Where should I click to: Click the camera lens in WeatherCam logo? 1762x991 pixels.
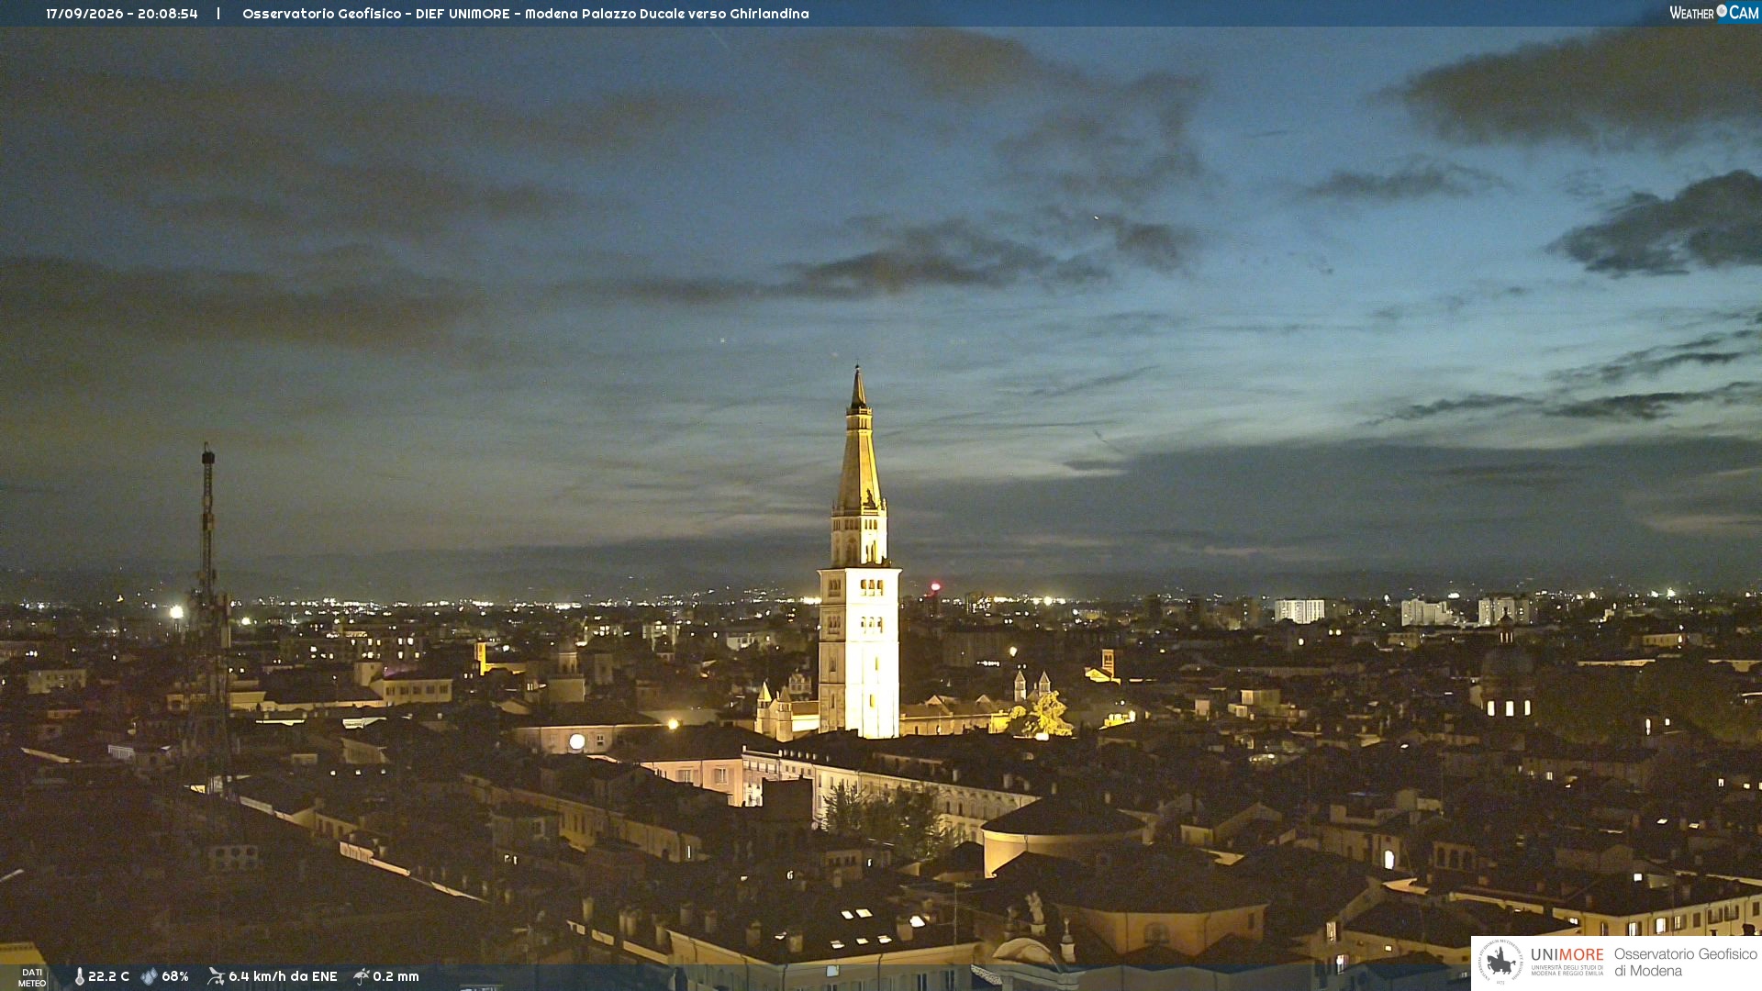1722,11
